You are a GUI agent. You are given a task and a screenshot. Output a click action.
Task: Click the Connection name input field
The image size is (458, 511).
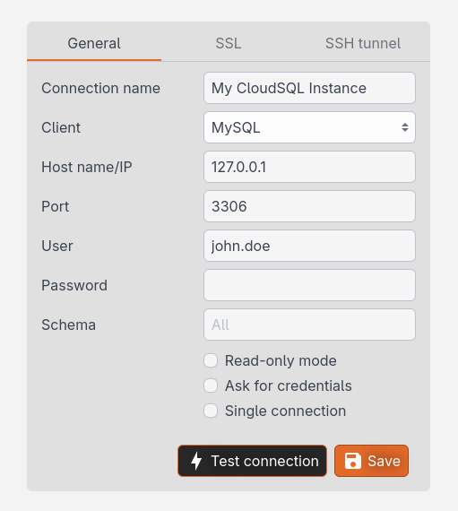(x=309, y=88)
